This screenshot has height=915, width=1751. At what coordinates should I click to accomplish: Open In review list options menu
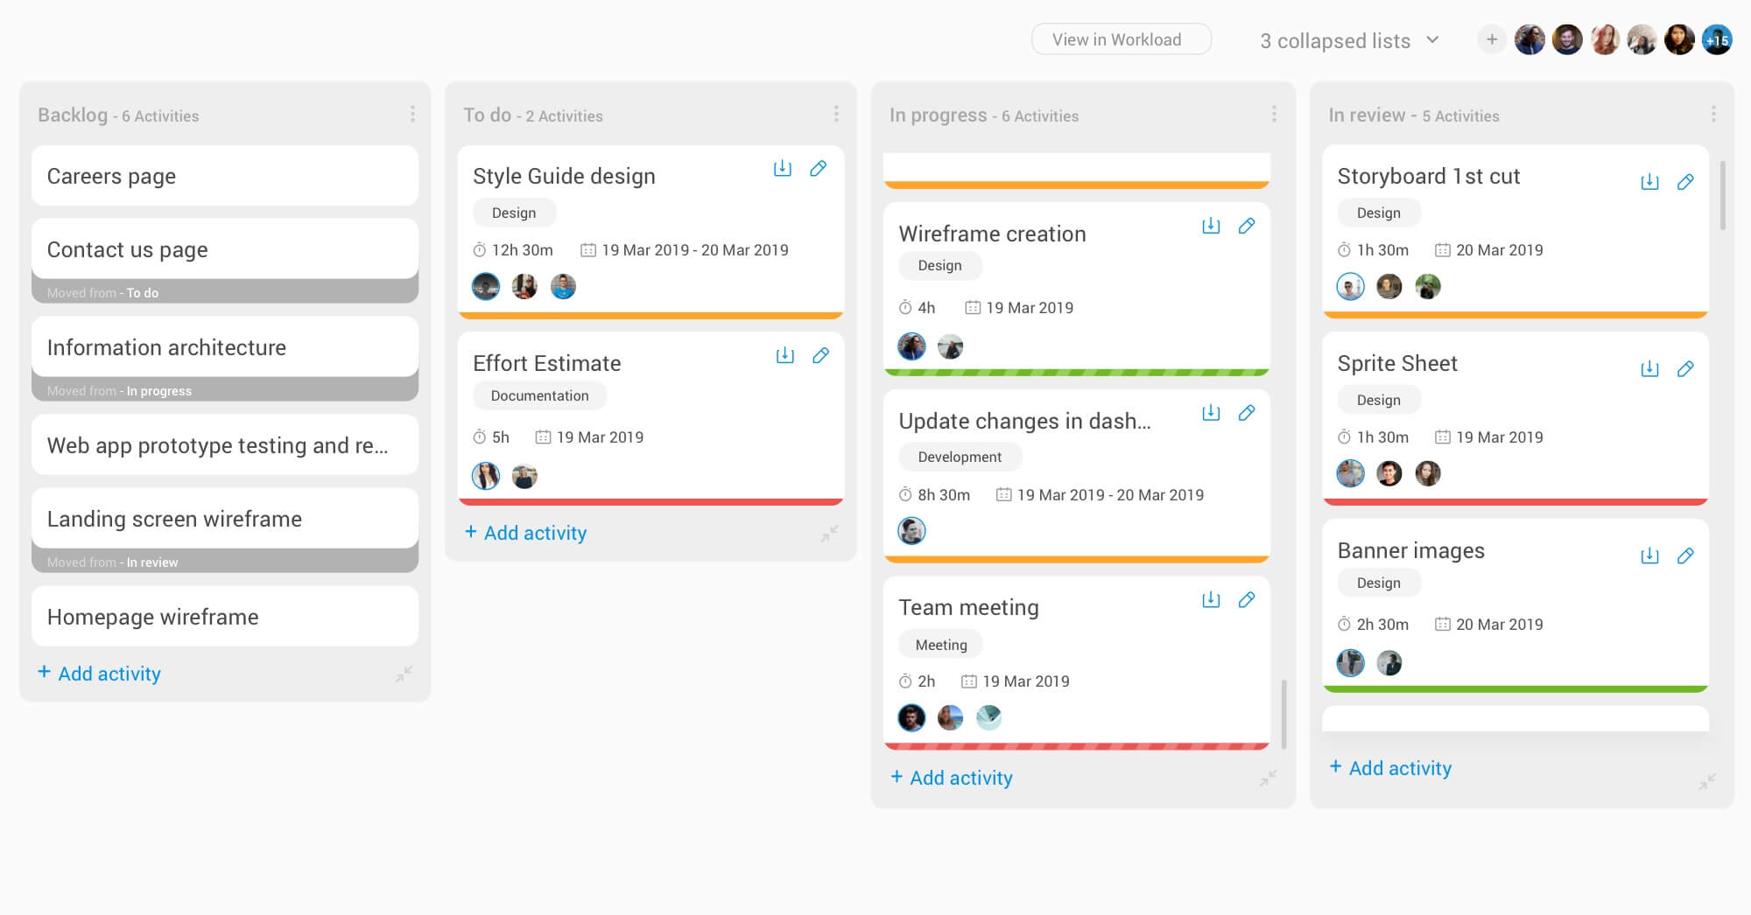[x=1713, y=115]
